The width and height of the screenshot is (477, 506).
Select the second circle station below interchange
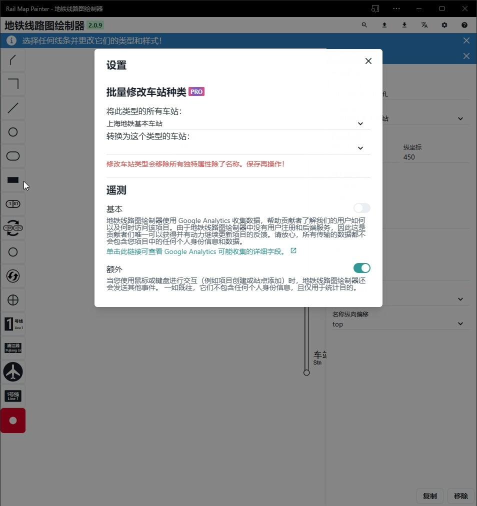(x=13, y=252)
